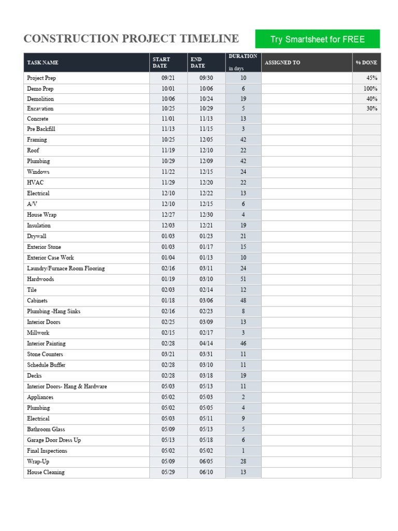398x531 pixels.
Task: Select the Interior Painting end date 04/14
Action: [206, 343]
